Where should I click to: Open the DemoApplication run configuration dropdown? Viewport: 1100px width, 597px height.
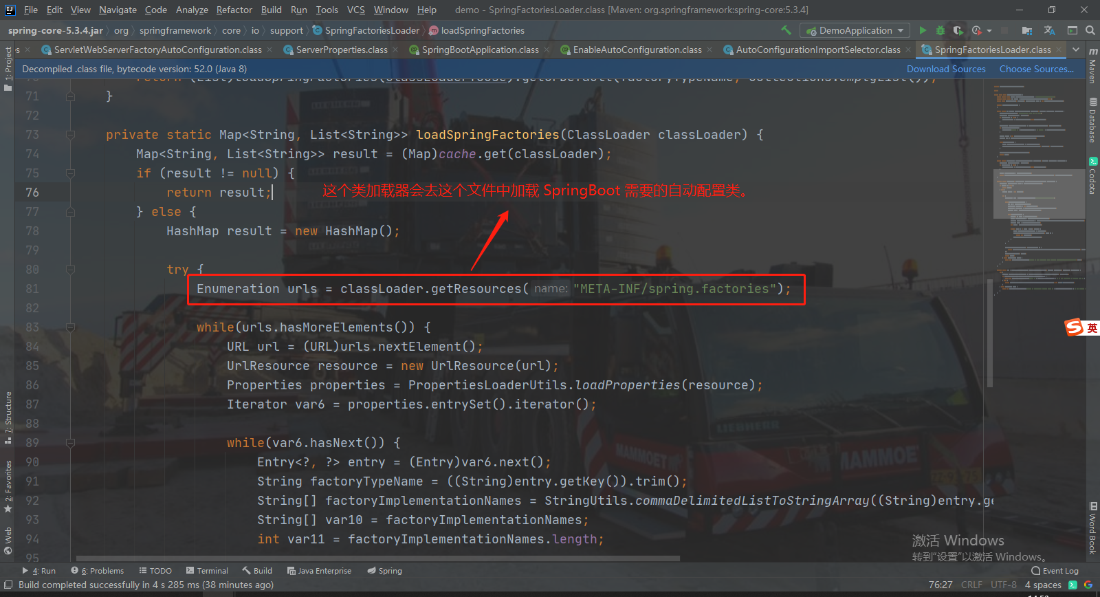click(x=855, y=30)
